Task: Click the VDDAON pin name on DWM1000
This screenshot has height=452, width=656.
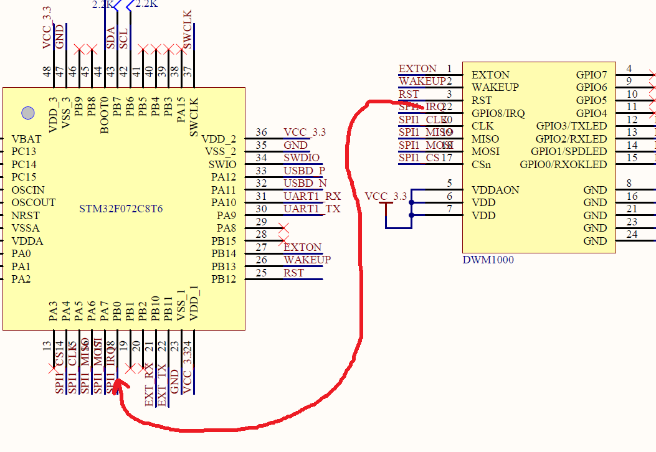Action: 495,190
